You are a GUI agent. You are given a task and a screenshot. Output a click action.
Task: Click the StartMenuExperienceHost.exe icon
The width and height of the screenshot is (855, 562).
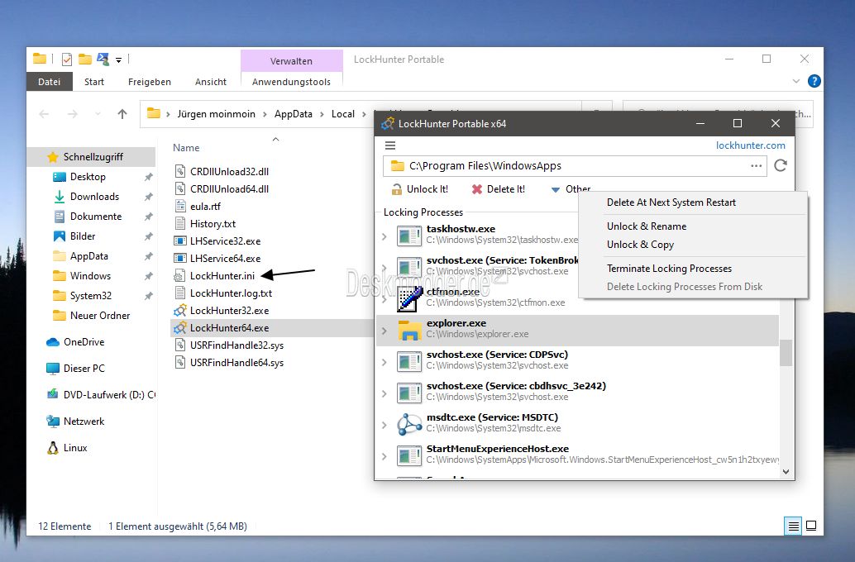coord(409,455)
